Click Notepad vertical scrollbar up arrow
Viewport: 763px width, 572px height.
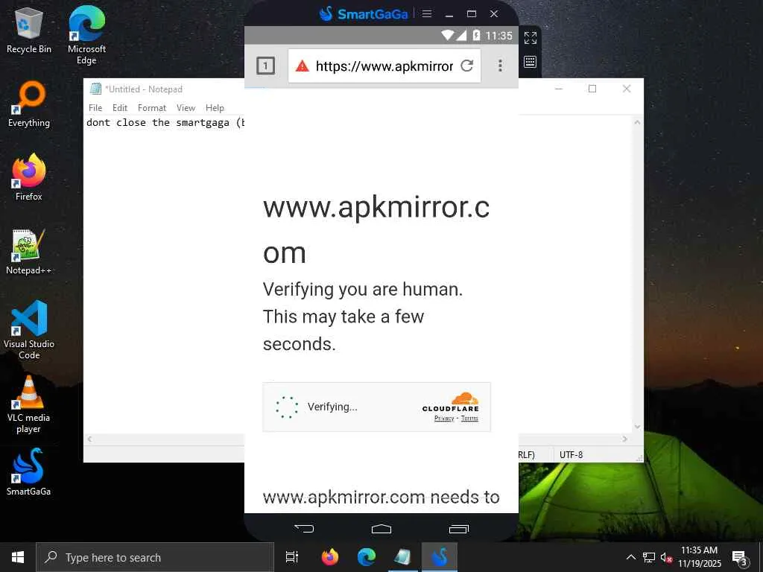(x=638, y=123)
